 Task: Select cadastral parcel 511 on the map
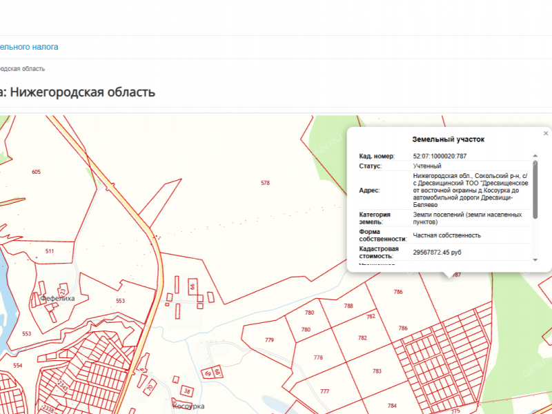coord(48,250)
